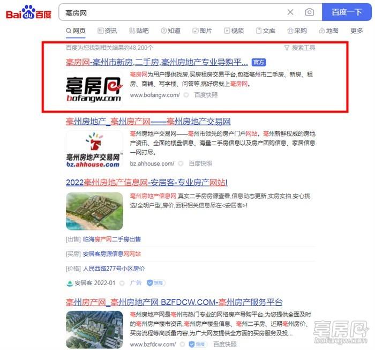
Task: Click 保障 shield badge on 安居客 ad
Action: 156,283
